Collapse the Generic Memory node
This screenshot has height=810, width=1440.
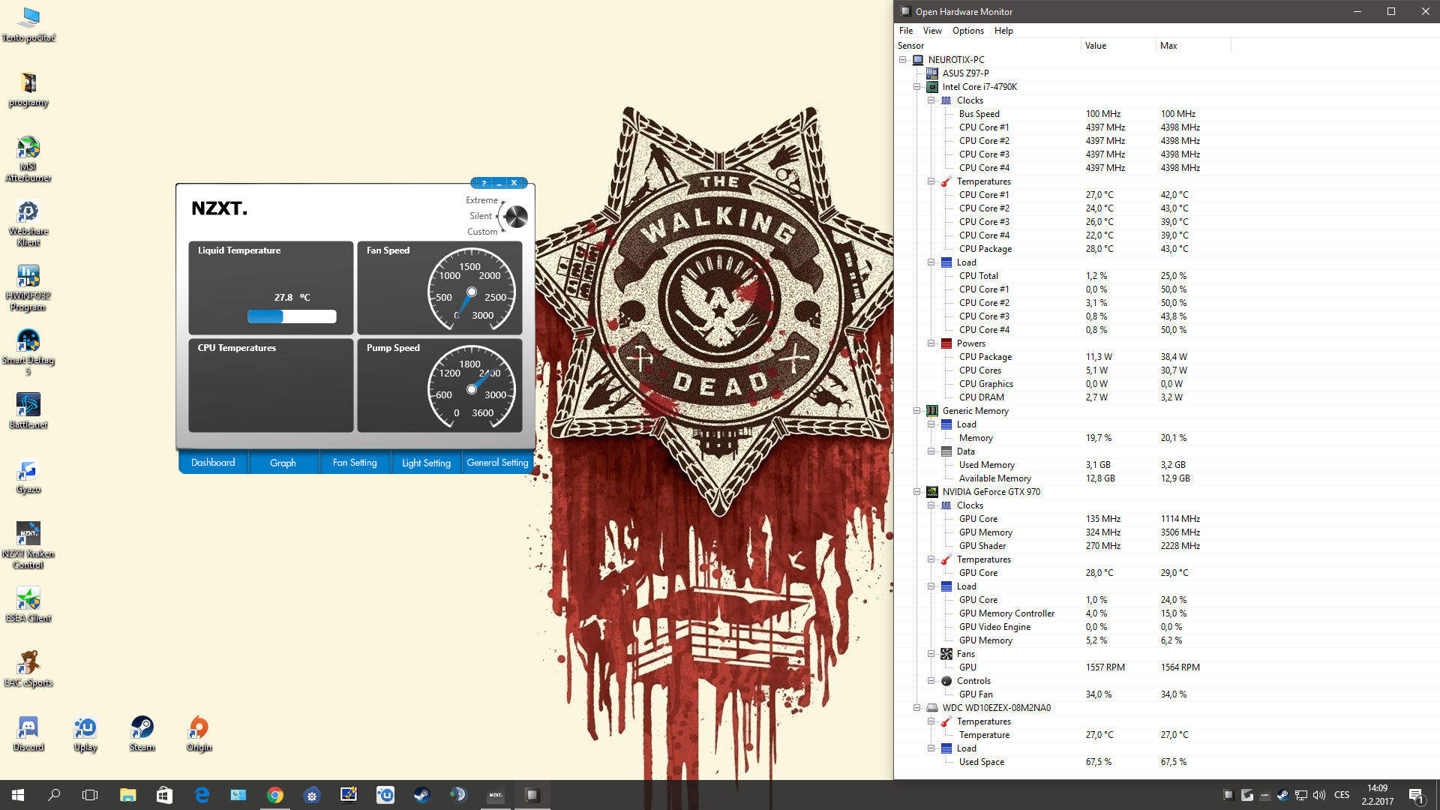pos(916,411)
